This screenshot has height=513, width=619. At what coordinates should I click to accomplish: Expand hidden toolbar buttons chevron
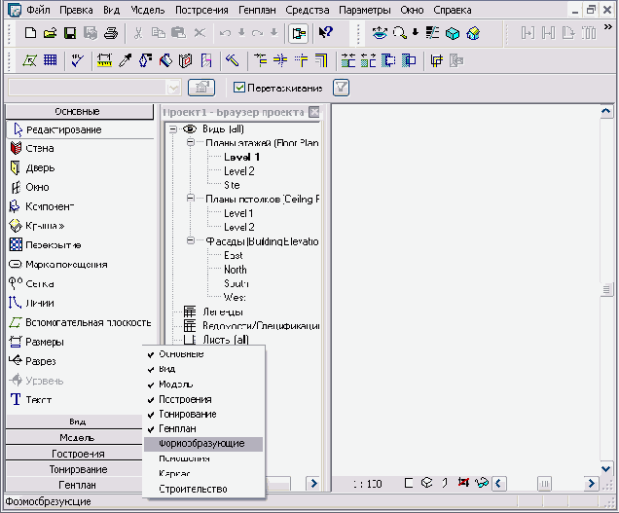tap(608, 27)
